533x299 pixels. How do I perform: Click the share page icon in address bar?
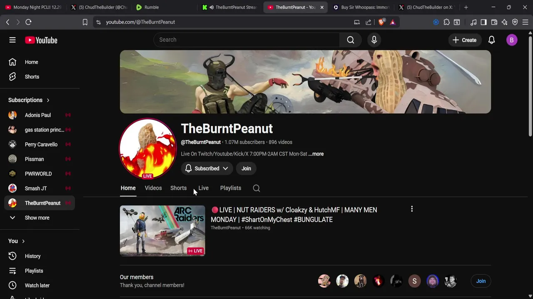[369, 22]
